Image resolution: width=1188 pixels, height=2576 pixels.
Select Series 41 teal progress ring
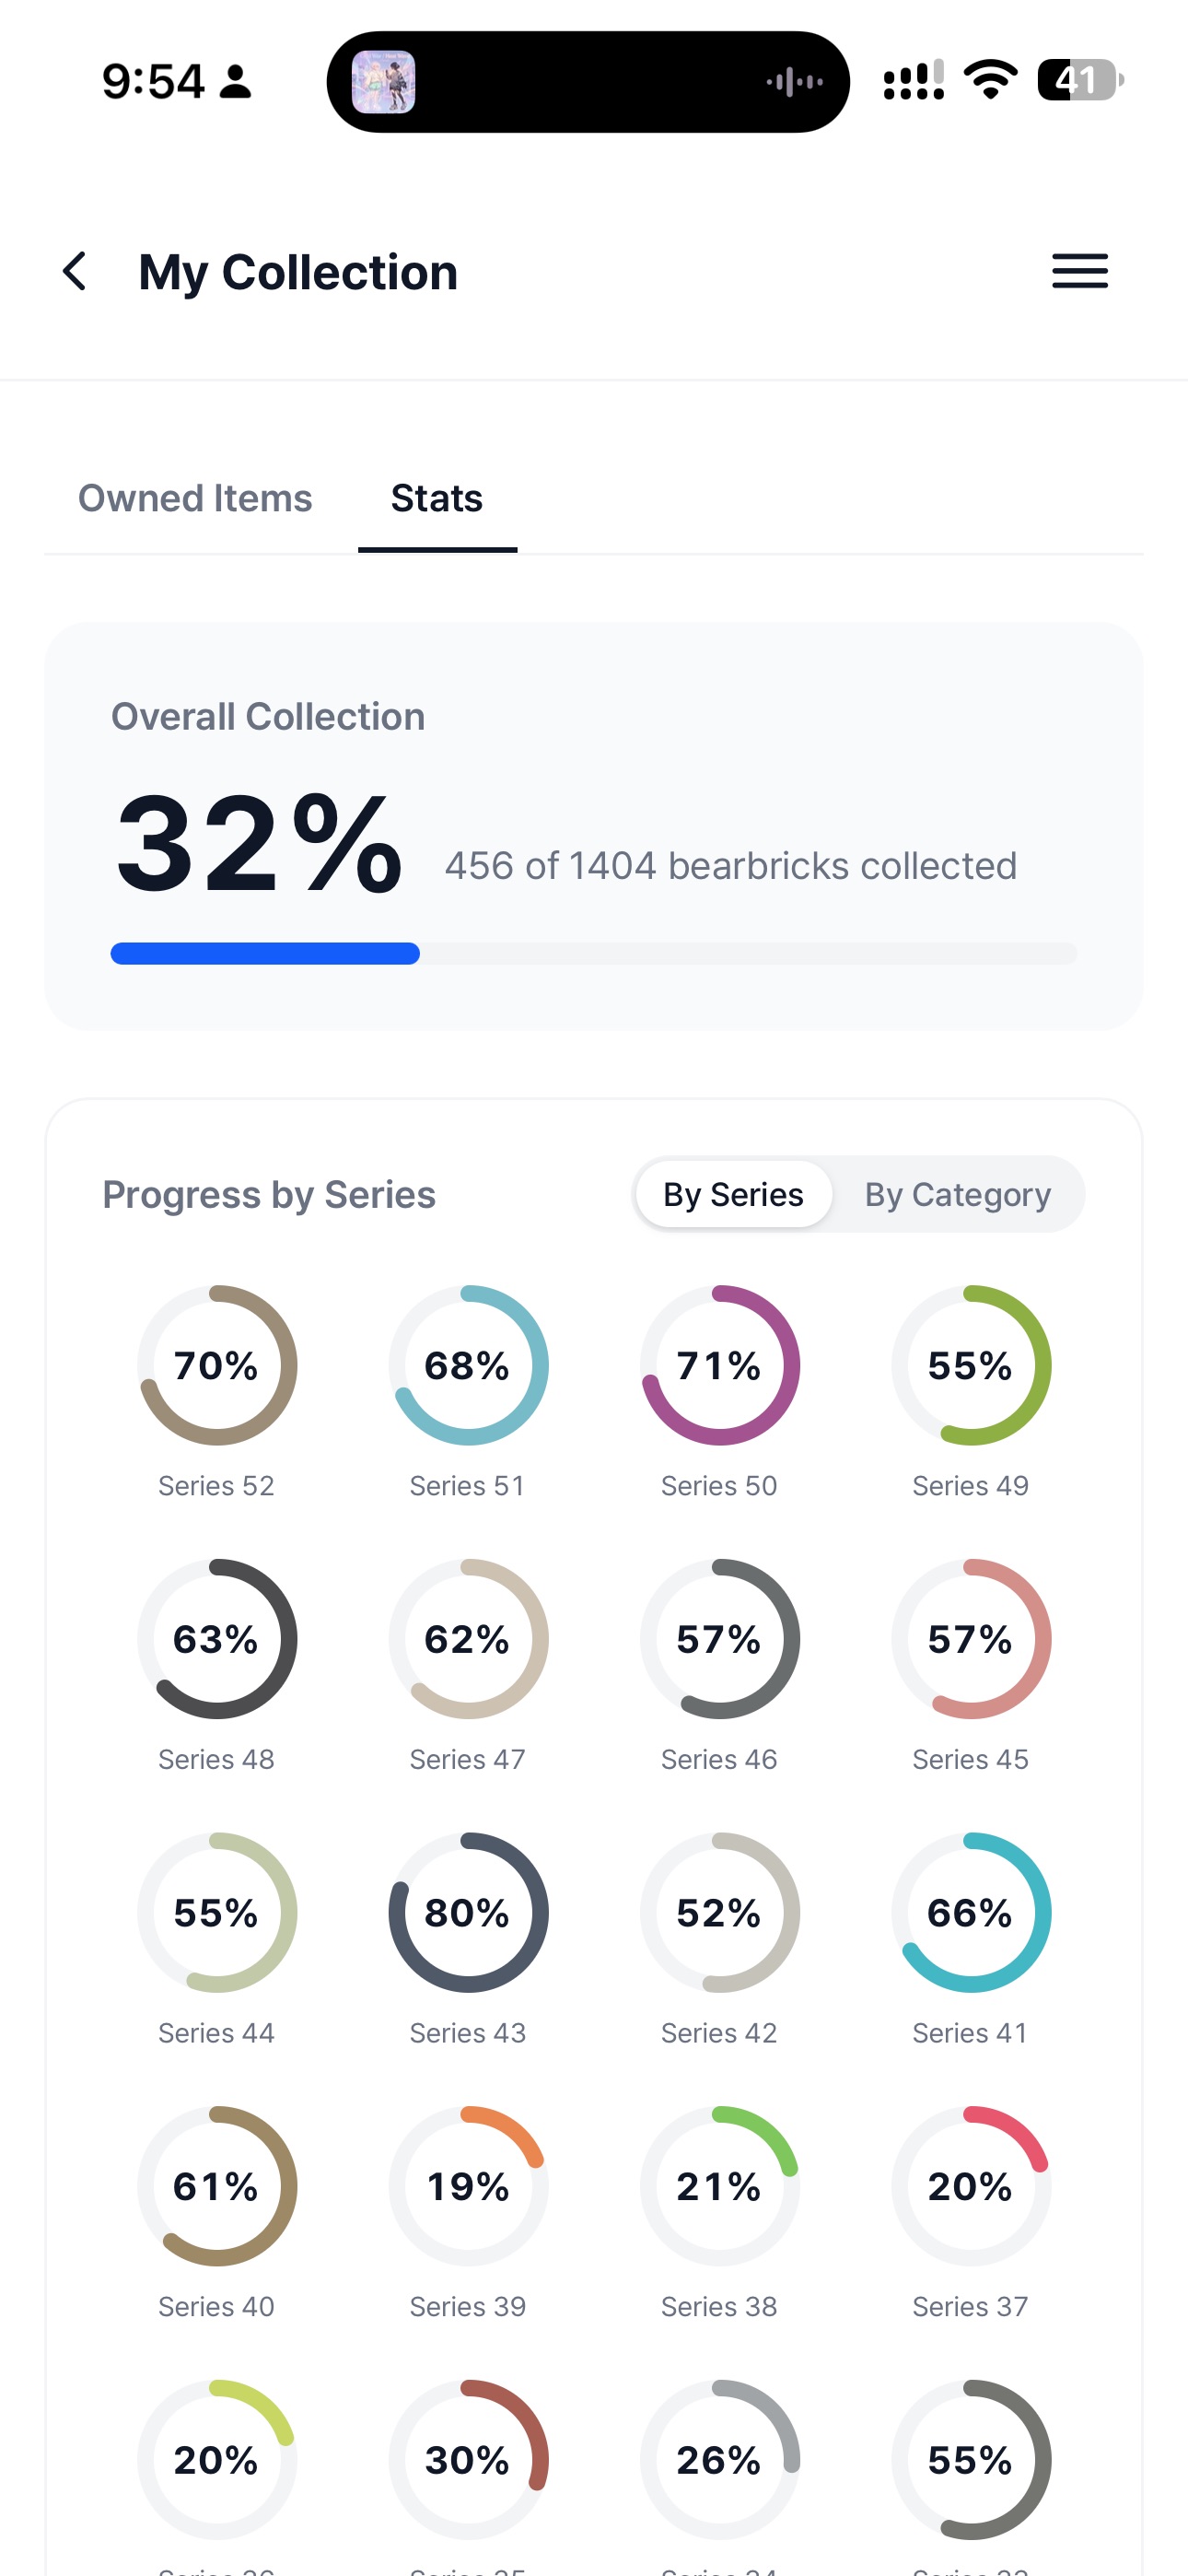971,1912
